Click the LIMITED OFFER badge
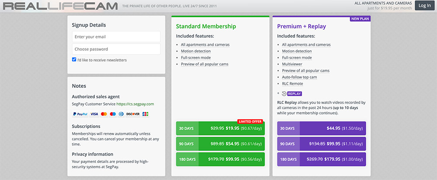The height and width of the screenshot is (180, 437). pos(250,121)
